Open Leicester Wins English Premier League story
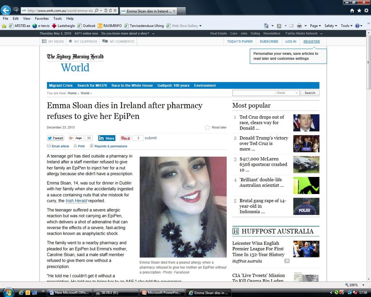The width and height of the screenshot is (371, 297). point(258,249)
